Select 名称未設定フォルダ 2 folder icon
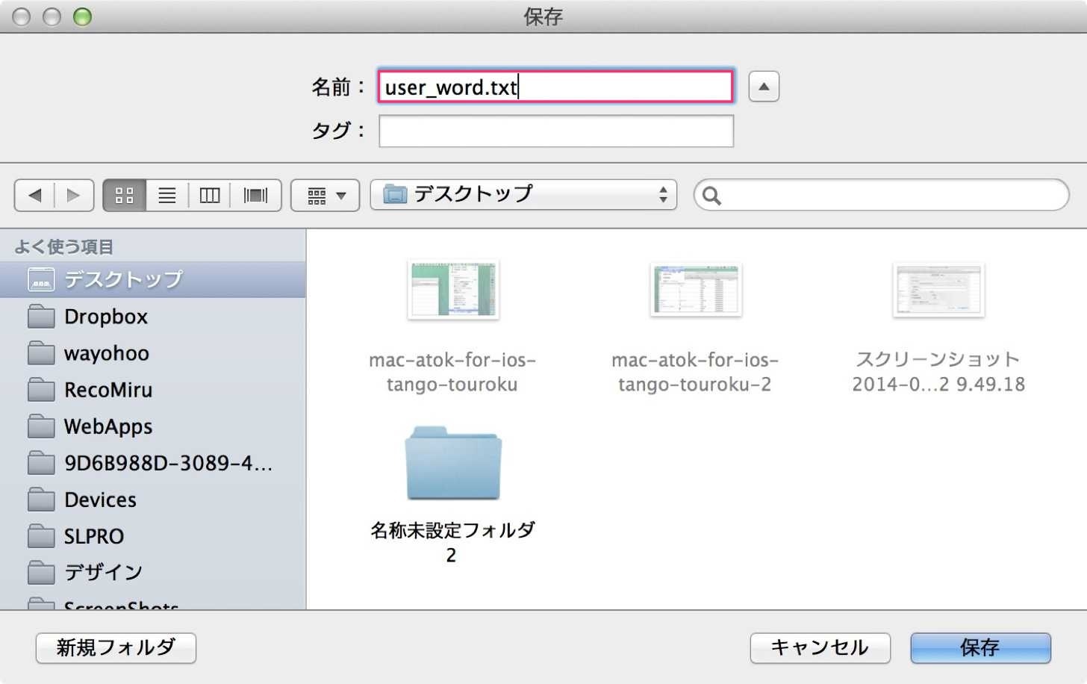1087x684 pixels. click(x=453, y=463)
